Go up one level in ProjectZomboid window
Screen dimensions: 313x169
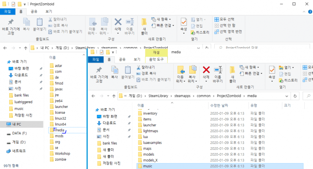coord(25,48)
